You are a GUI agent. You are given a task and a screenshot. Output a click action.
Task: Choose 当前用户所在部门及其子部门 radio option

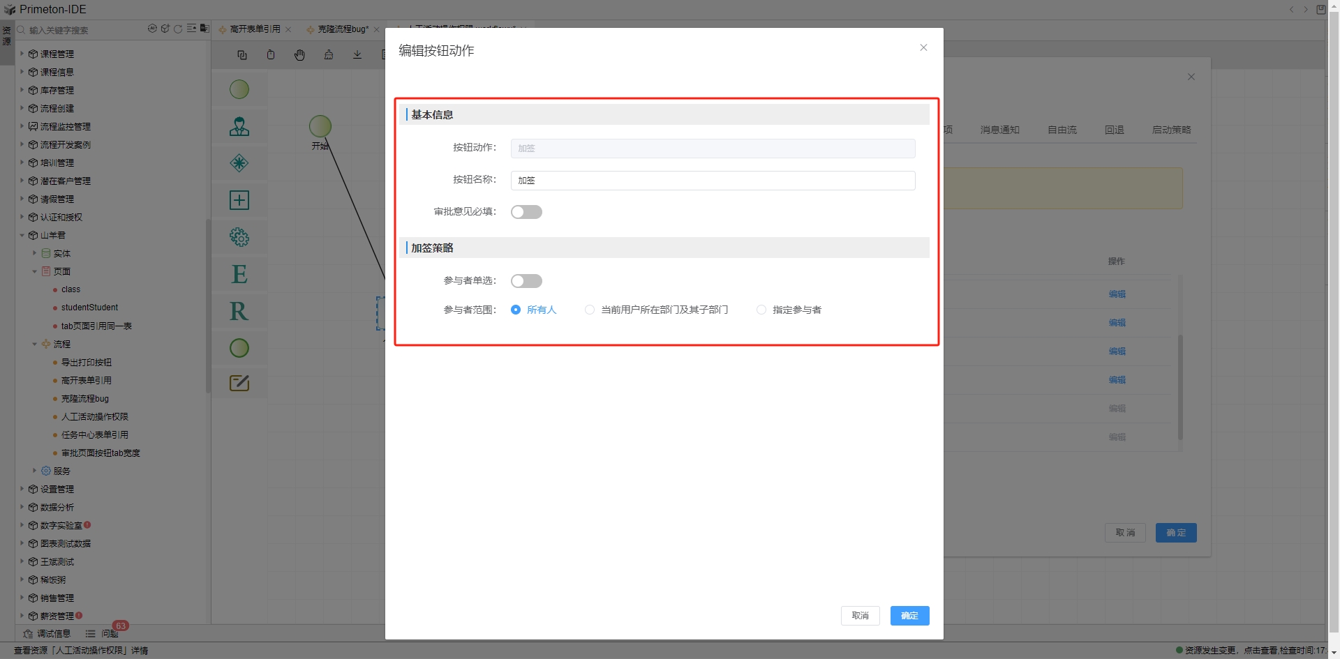coord(590,310)
